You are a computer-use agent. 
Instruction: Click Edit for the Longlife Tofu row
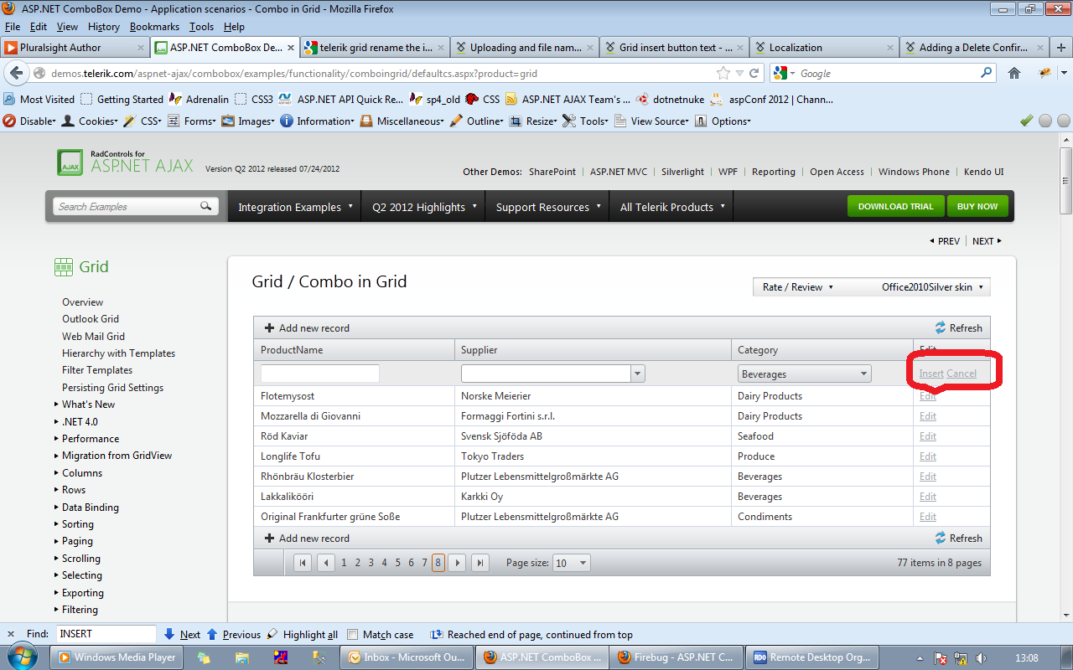point(928,456)
